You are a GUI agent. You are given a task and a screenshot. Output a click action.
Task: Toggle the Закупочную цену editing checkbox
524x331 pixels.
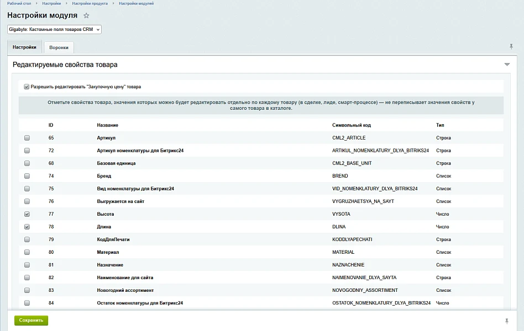27,87
